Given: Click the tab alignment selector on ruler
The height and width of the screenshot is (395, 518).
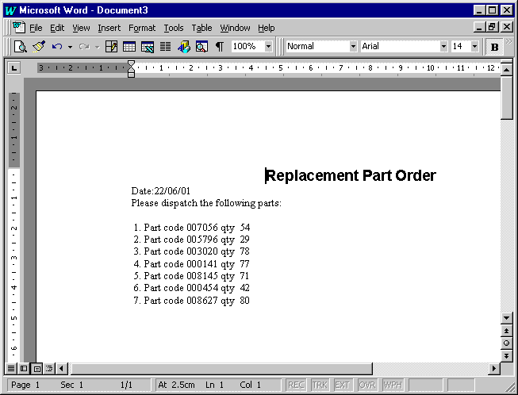Looking at the screenshot, I should coord(13,68).
